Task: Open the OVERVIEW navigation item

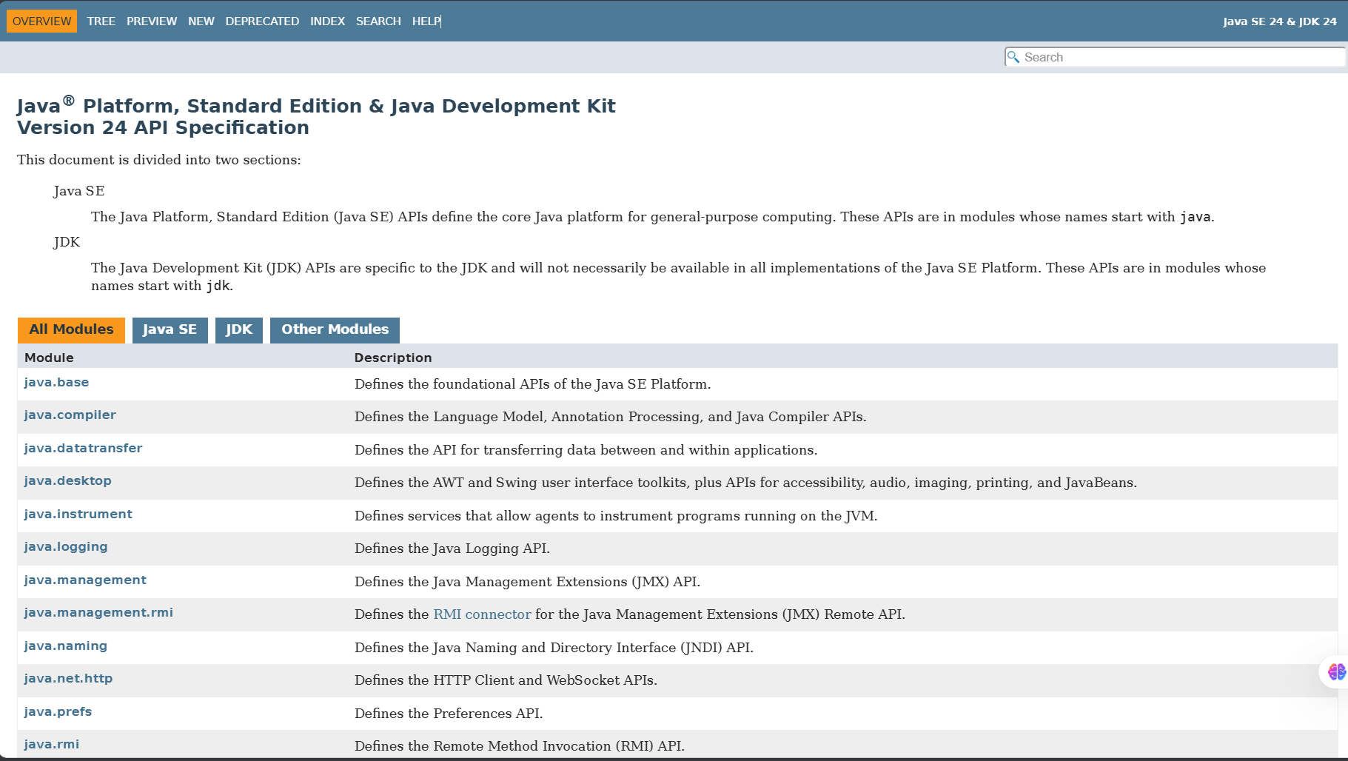Action: (x=42, y=21)
